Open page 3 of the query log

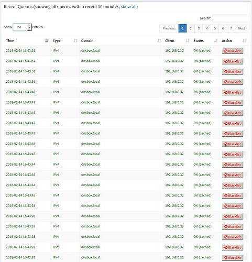199,28
